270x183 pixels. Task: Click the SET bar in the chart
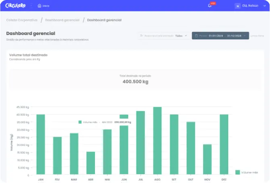point(174,144)
